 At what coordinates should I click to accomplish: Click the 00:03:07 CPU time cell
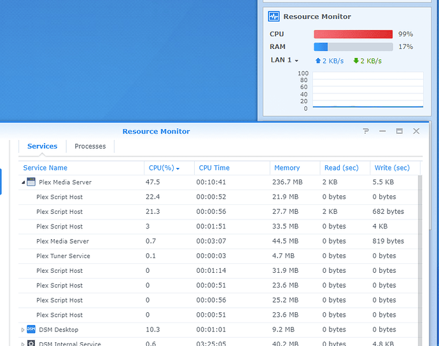pyautogui.click(x=211, y=241)
